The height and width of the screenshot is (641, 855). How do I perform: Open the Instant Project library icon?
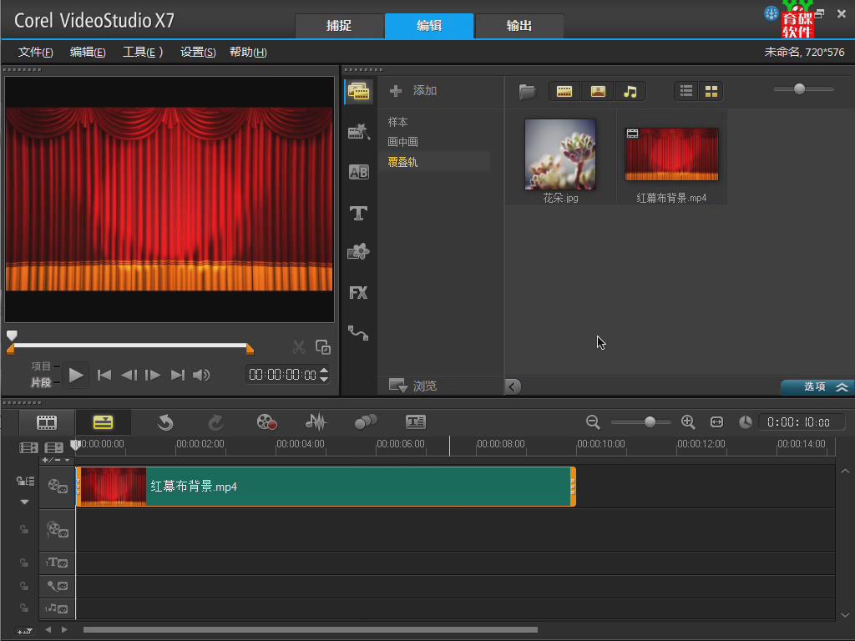(x=358, y=131)
